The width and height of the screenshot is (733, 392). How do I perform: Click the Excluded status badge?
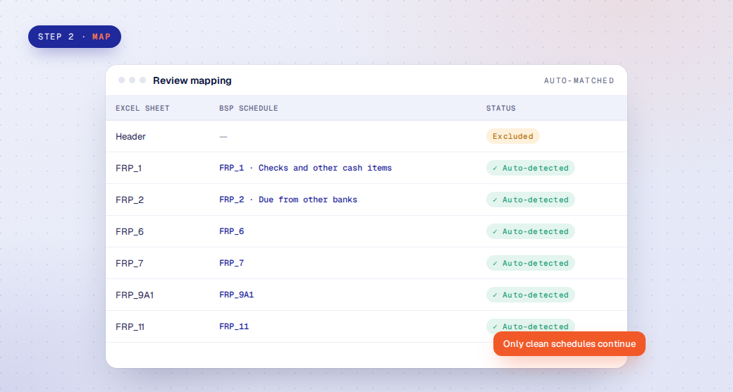click(513, 136)
